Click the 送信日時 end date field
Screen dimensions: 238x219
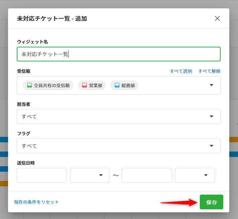[147, 175]
